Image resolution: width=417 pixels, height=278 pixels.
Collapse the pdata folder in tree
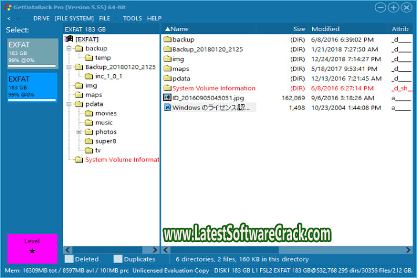[x=69, y=104]
